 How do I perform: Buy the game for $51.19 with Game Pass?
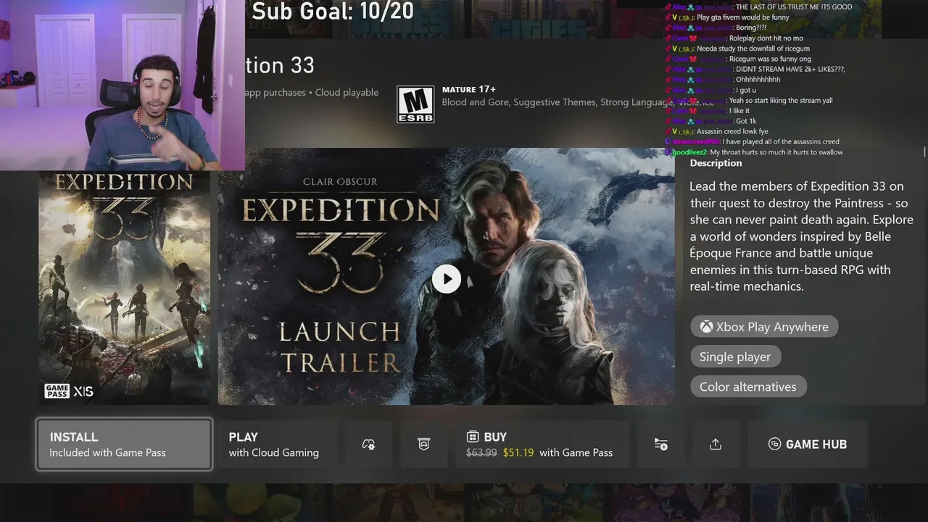(x=542, y=444)
